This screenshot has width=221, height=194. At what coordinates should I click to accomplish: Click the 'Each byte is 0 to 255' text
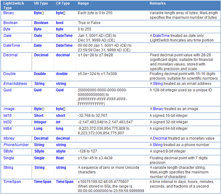coord(95,13)
